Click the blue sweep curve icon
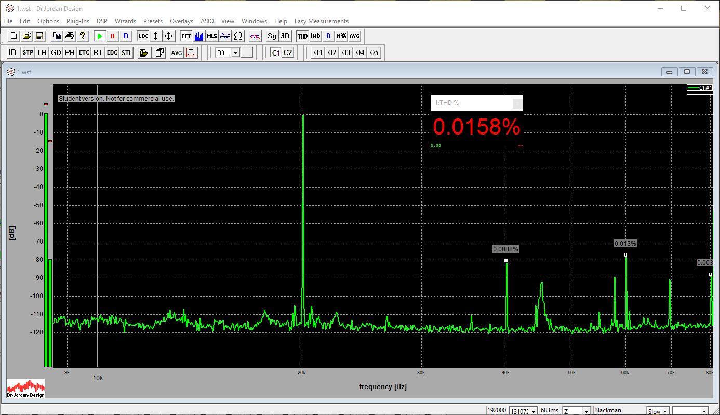Screen dimensions: 720x415 click(225, 36)
